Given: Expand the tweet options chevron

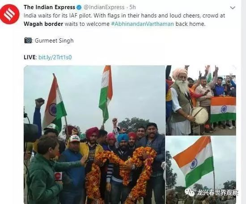Looking at the screenshot, I should click(233, 8).
